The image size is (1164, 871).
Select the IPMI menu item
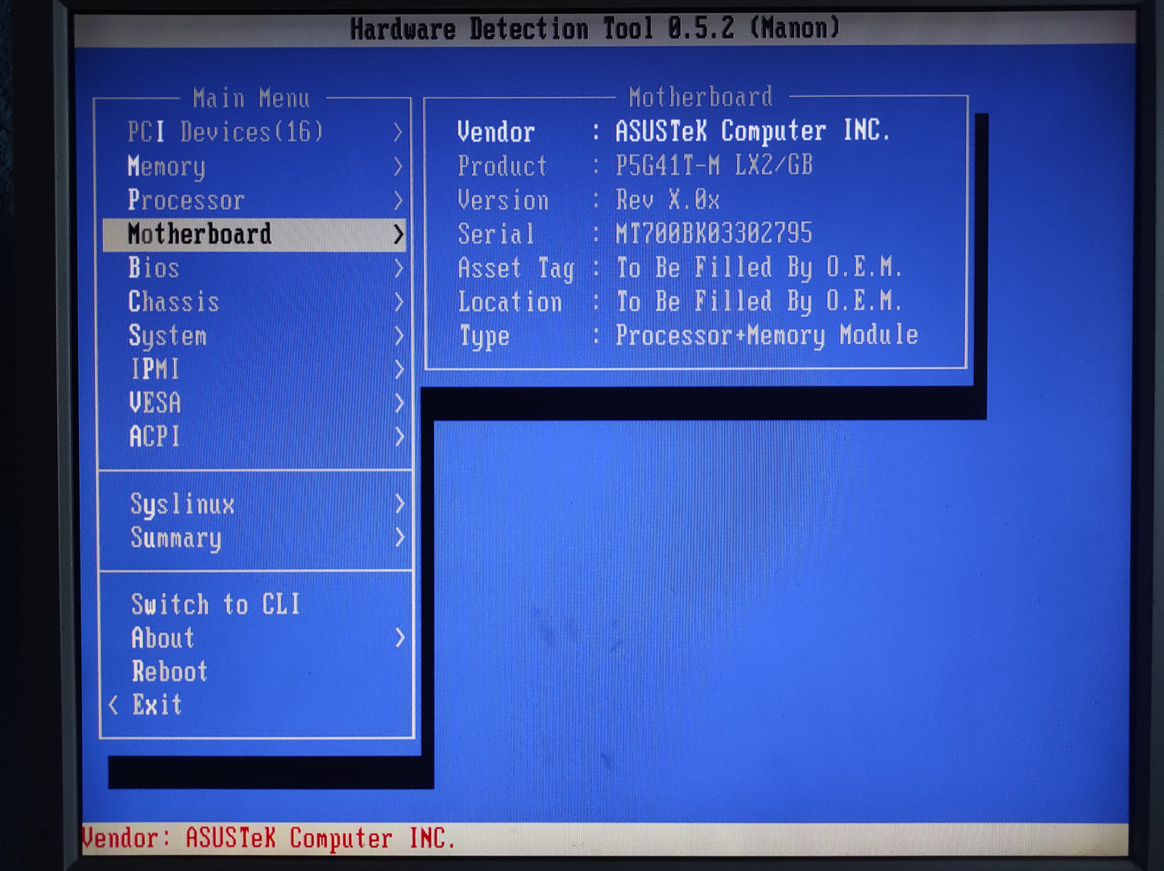point(155,370)
